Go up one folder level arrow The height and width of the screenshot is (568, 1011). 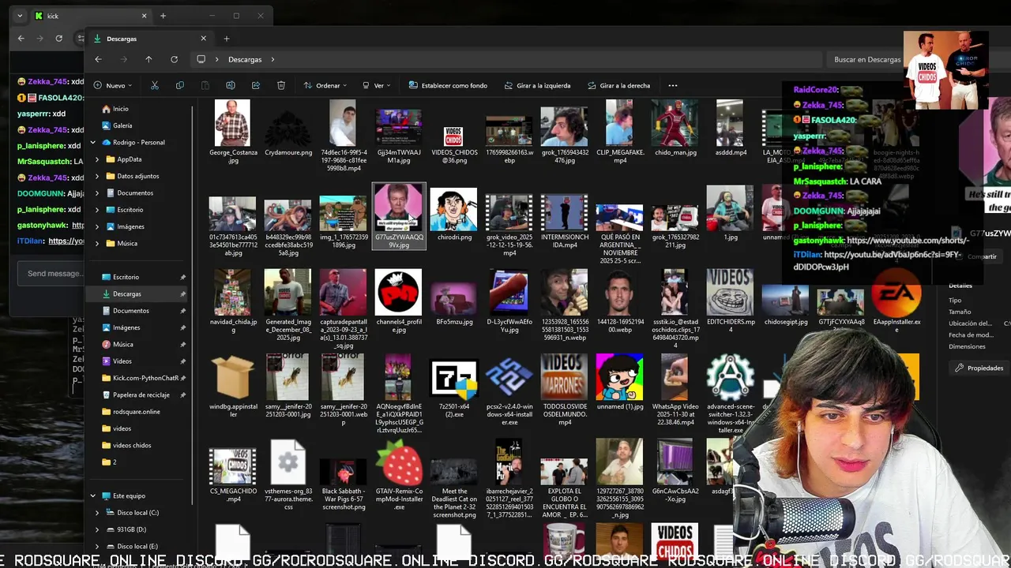(x=148, y=59)
